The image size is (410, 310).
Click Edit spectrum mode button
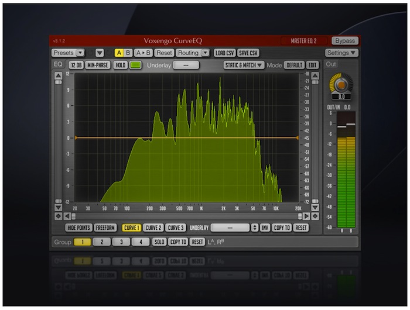[312, 65]
